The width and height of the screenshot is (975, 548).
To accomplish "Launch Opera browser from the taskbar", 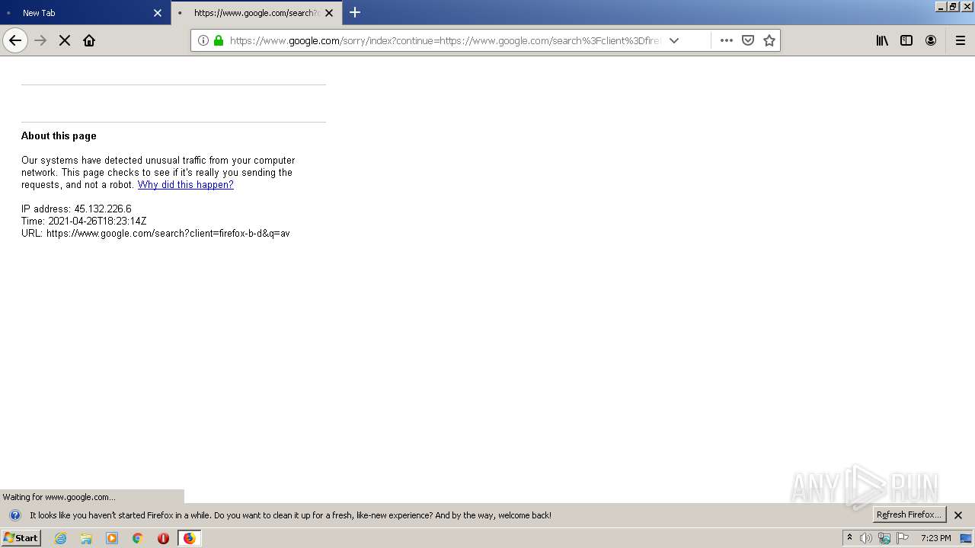I will tap(163, 538).
